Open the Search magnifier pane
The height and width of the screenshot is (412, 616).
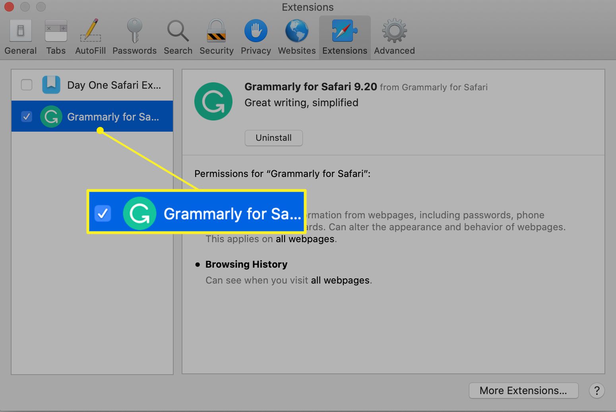pyautogui.click(x=178, y=37)
